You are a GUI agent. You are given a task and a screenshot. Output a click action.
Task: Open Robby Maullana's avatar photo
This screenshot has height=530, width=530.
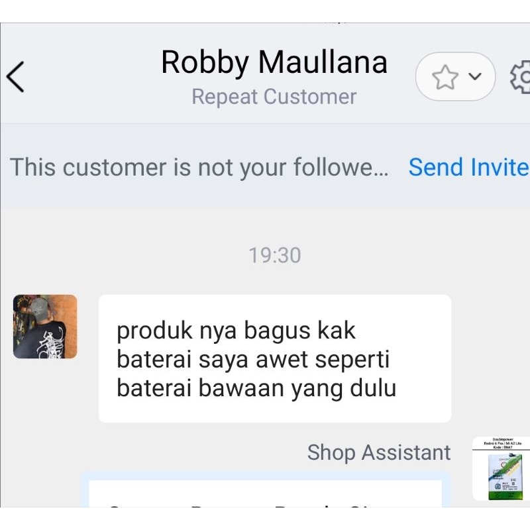tap(45, 327)
